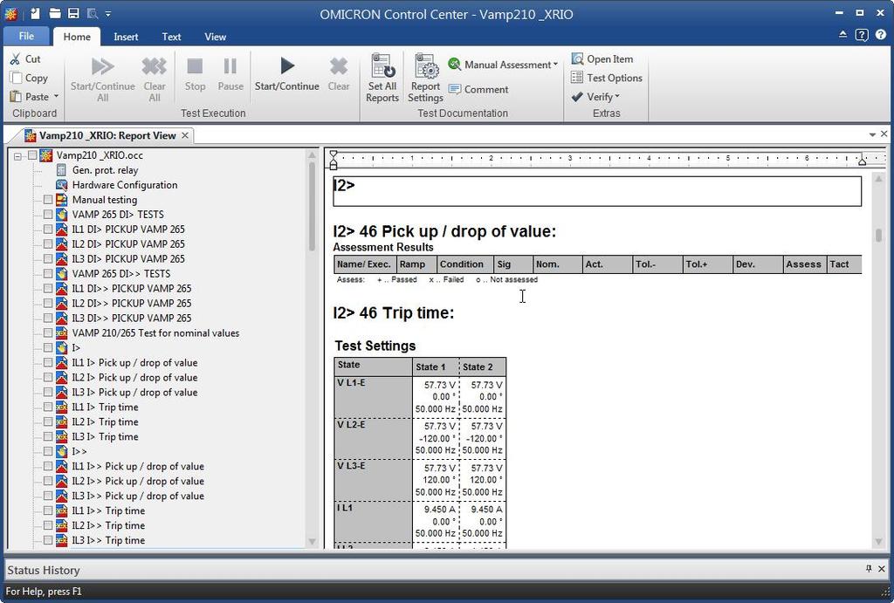Screen dimensions: 894x603
Task: Click Set All Reports icon
Action: (x=382, y=65)
